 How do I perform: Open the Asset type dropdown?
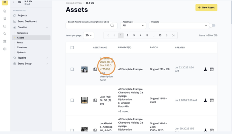(x=133, y=26)
